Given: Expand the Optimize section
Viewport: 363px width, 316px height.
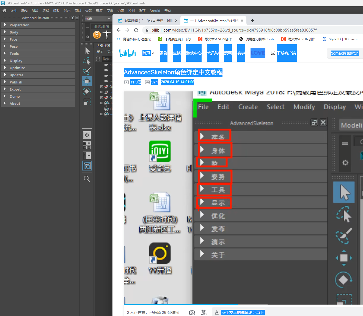Looking at the screenshot, I should [38, 68].
